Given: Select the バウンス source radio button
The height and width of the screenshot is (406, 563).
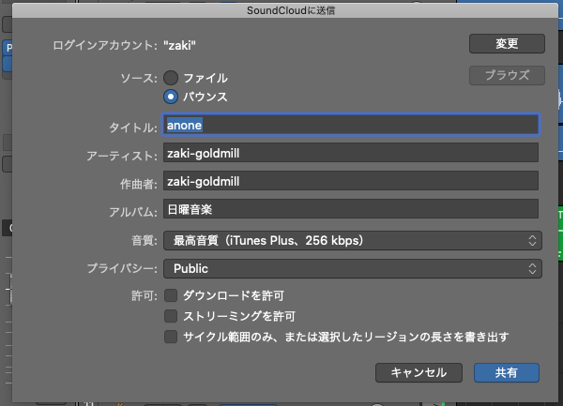Looking at the screenshot, I should 171,97.
